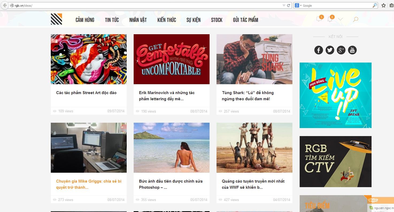Open the TIN TỨC navigation menu
The image size is (394, 212).
click(x=112, y=20)
